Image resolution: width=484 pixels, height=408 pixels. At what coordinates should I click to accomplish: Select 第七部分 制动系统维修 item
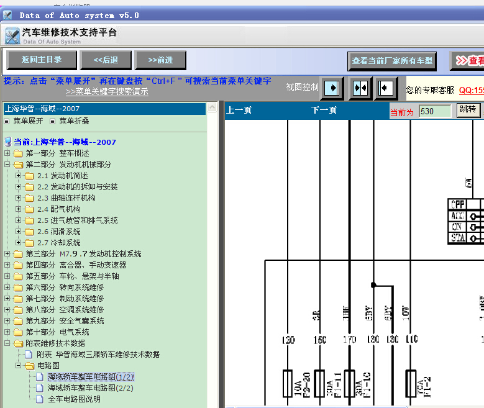[65, 299]
